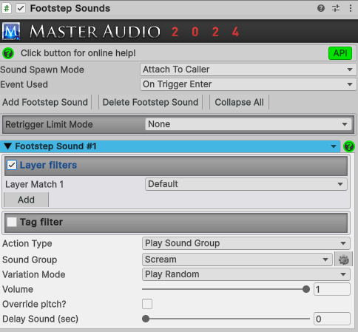Open the green API button
Screen dimensions: 358x332
pos(340,53)
